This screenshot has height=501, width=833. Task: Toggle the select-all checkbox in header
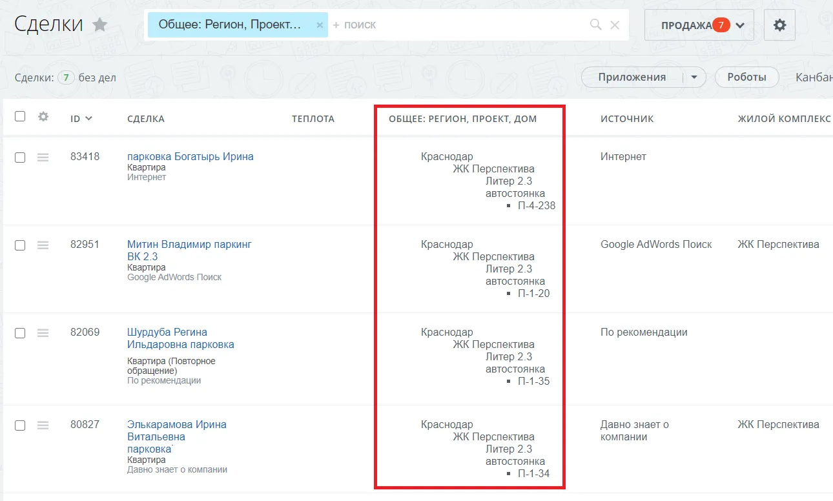pos(20,116)
